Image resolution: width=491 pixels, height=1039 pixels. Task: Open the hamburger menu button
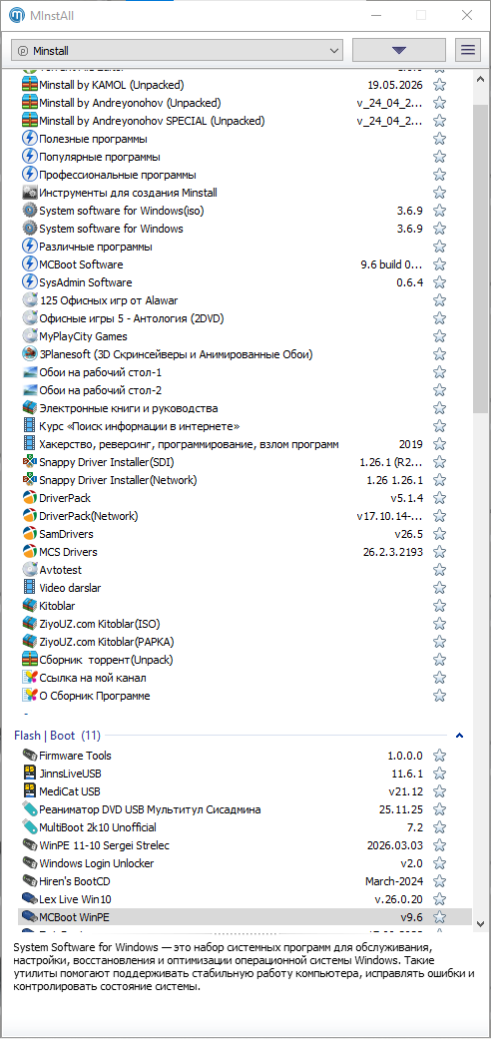[468, 50]
